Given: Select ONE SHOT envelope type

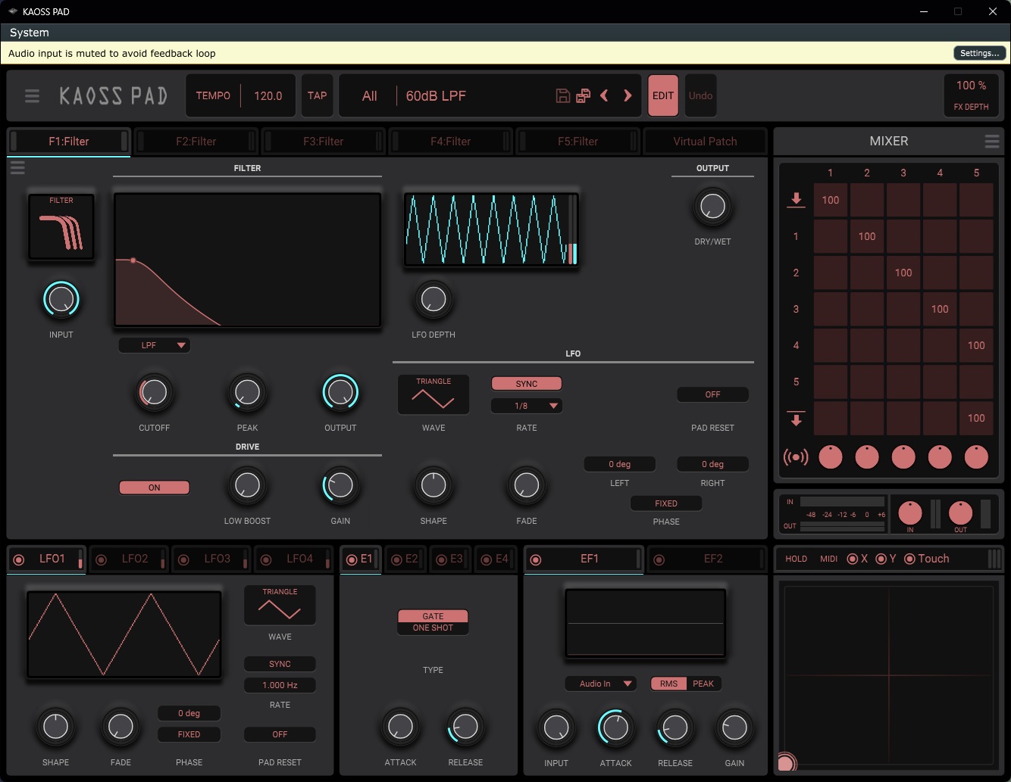Looking at the screenshot, I should (433, 628).
